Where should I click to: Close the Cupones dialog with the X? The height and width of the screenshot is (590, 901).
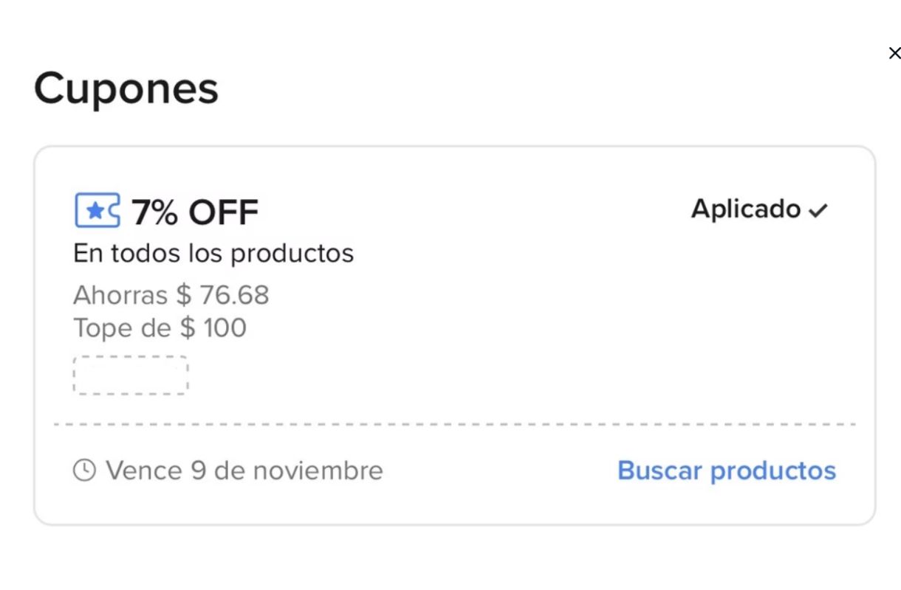(894, 52)
